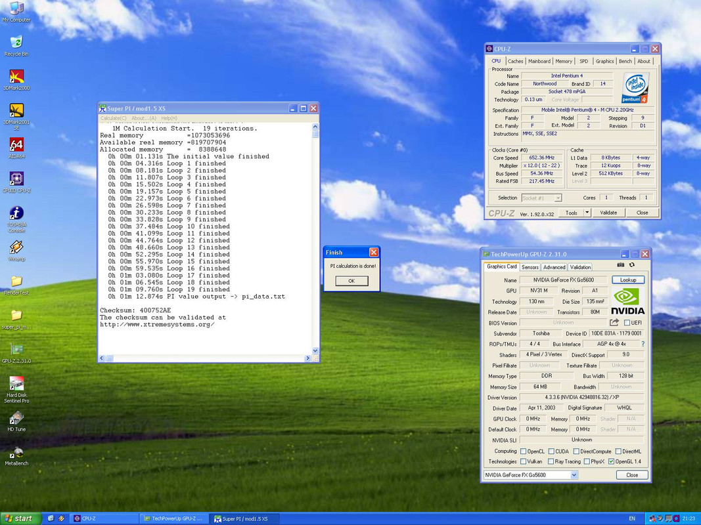Launch 3DMark2000 from the desktop
Viewport: 701px width, 525px height.
coord(16,80)
